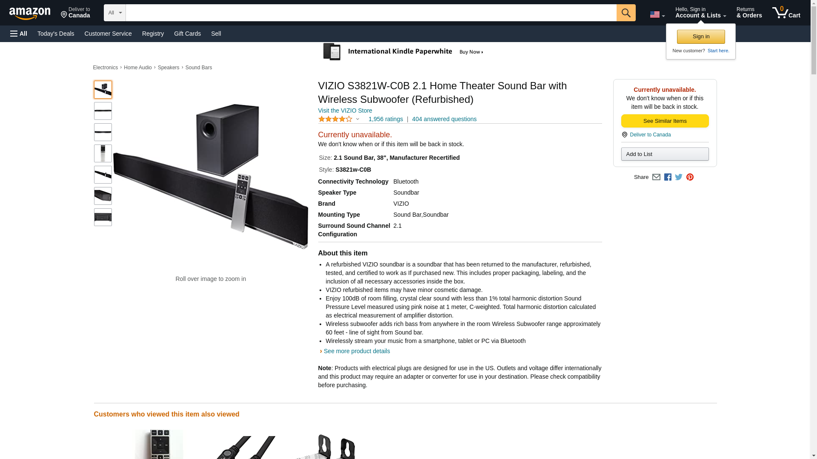Go to Customer Service
Viewport: 817px width, 459px height.
pos(108,34)
